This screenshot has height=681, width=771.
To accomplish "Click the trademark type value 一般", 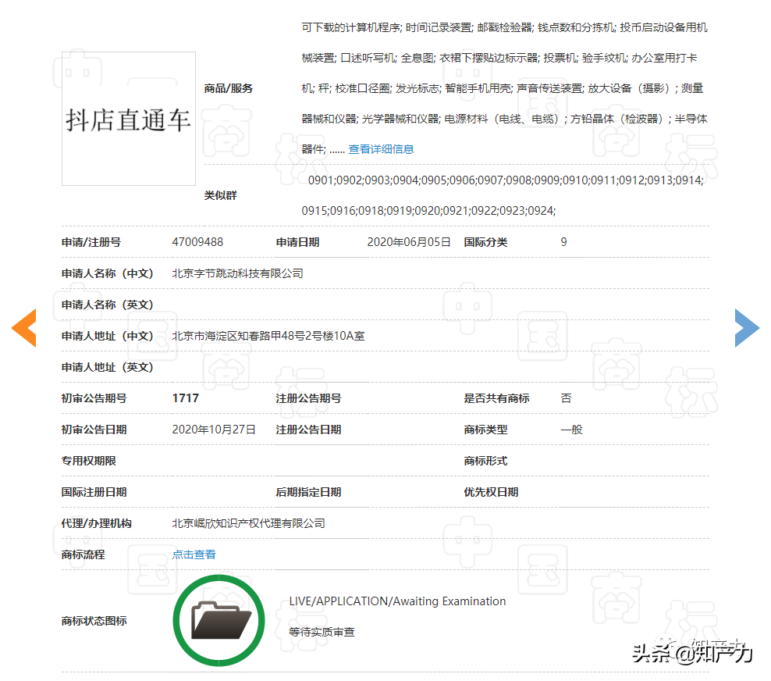I will tap(571, 430).
